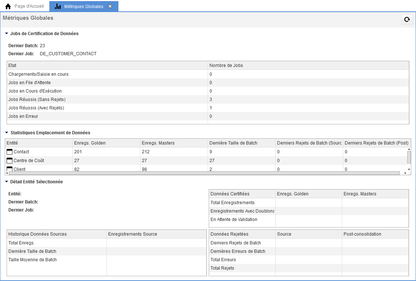416x281 pixels.
Task: Click the Jobs Réussis (Sans Rejets) row
Action: [208, 99]
